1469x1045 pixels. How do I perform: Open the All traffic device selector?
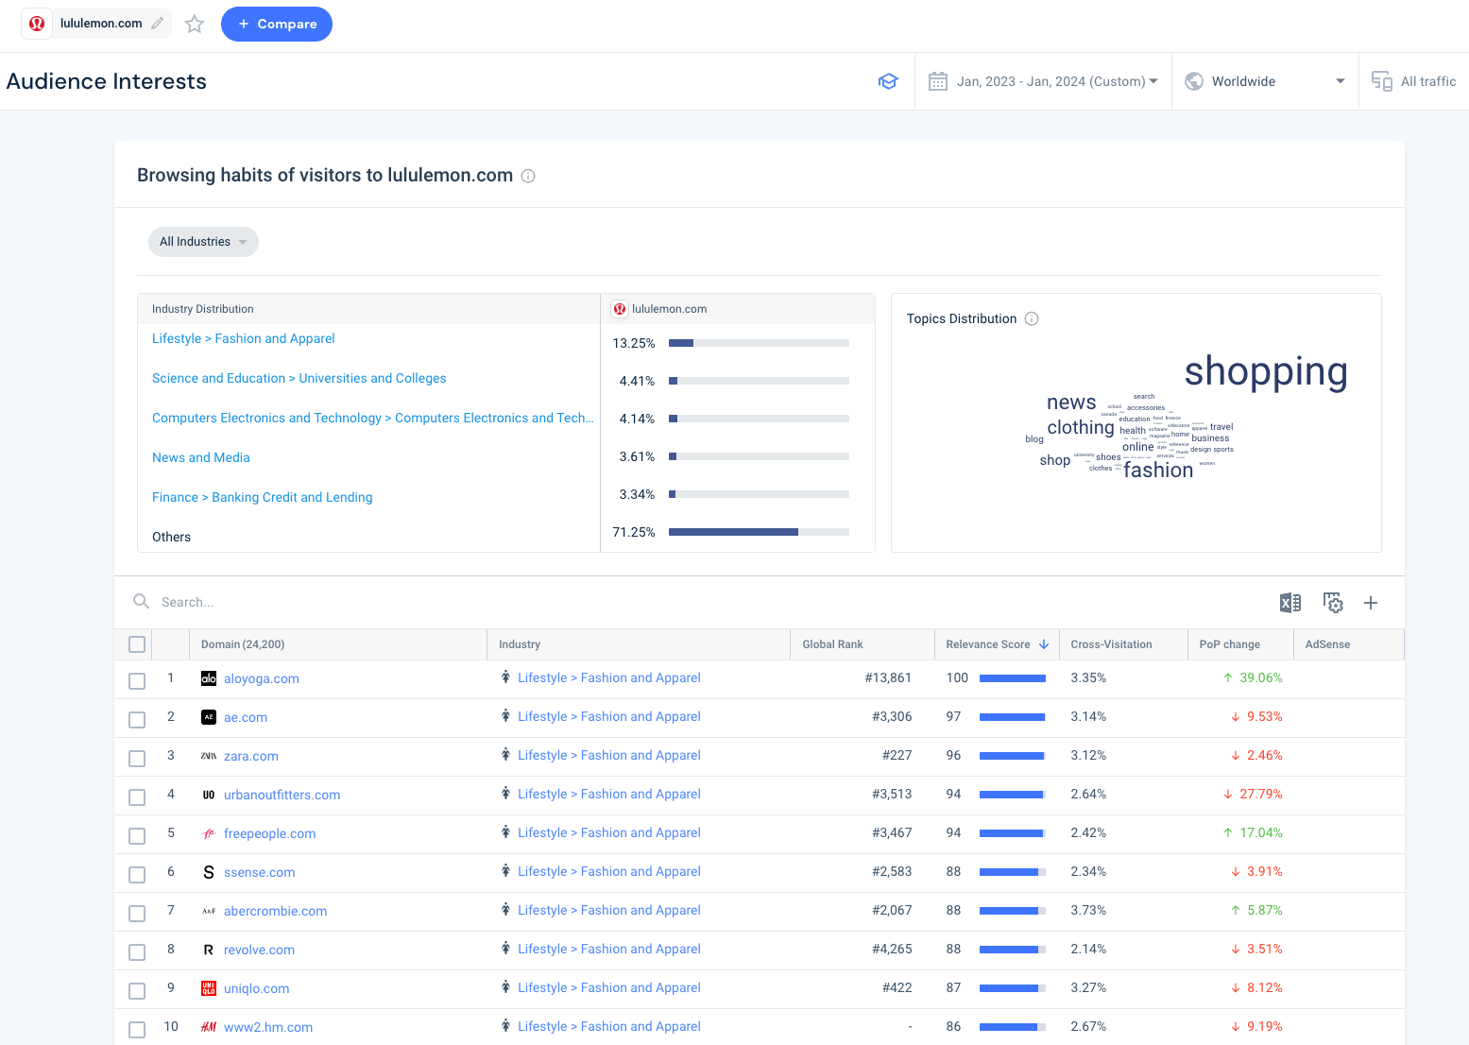(1414, 81)
